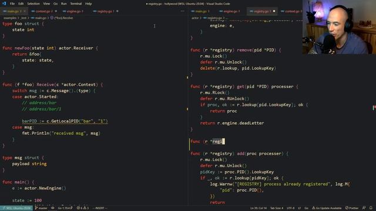The height and width of the screenshot is (211, 376).
Task: Click examples breadcrumb in left editor
Action: [x=10, y=18]
